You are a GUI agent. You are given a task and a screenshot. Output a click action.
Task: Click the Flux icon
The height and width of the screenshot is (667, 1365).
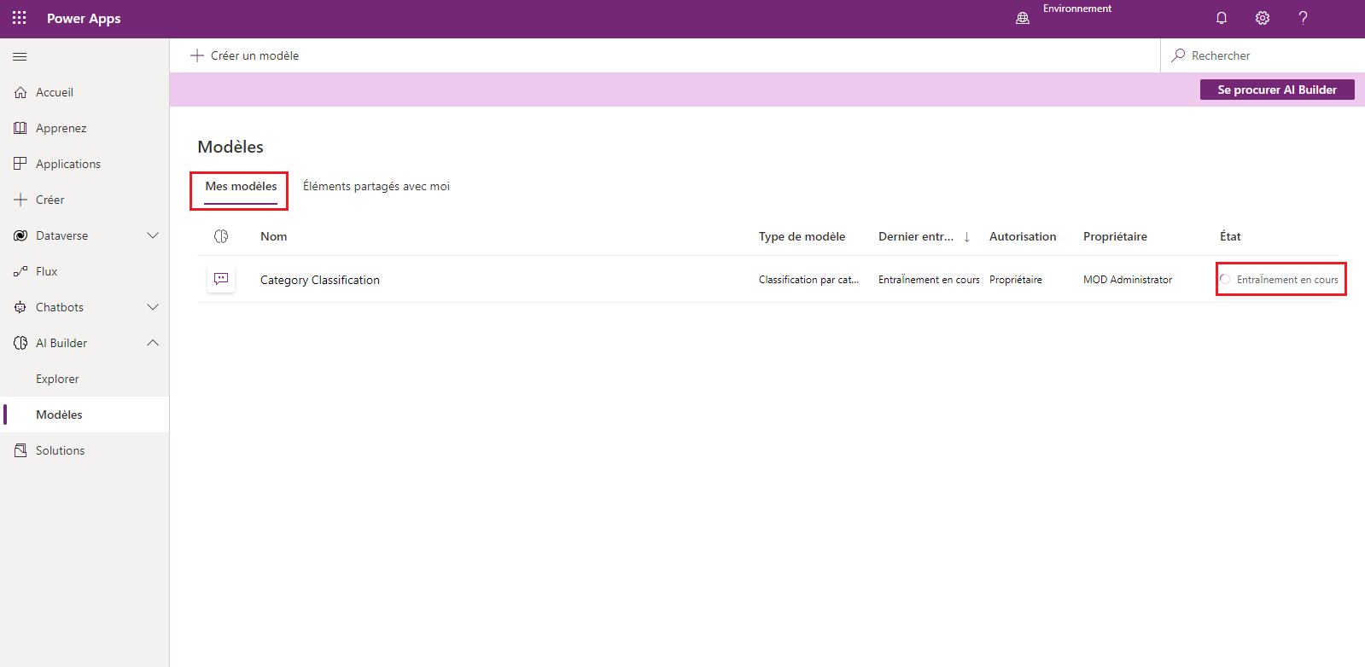point(20,271)
